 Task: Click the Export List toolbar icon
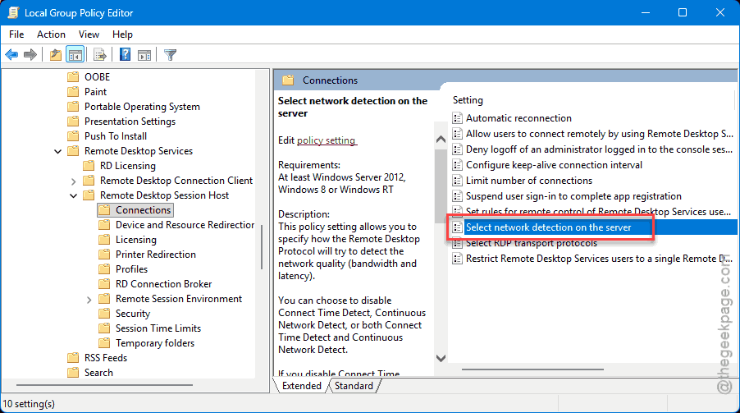coord(100,55)
